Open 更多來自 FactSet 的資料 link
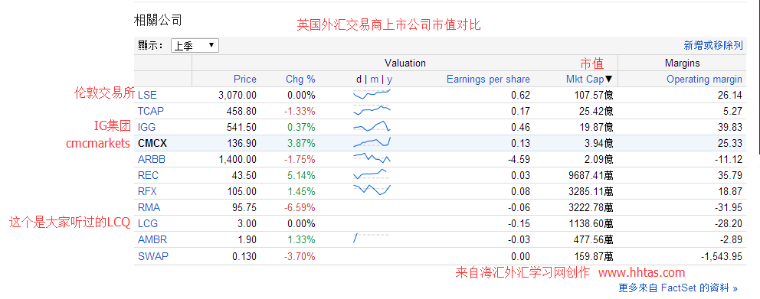This screenshot has width=760, height=299. [678, 288]
